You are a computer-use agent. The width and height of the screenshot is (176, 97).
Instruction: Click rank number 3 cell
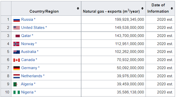[6, 36]
